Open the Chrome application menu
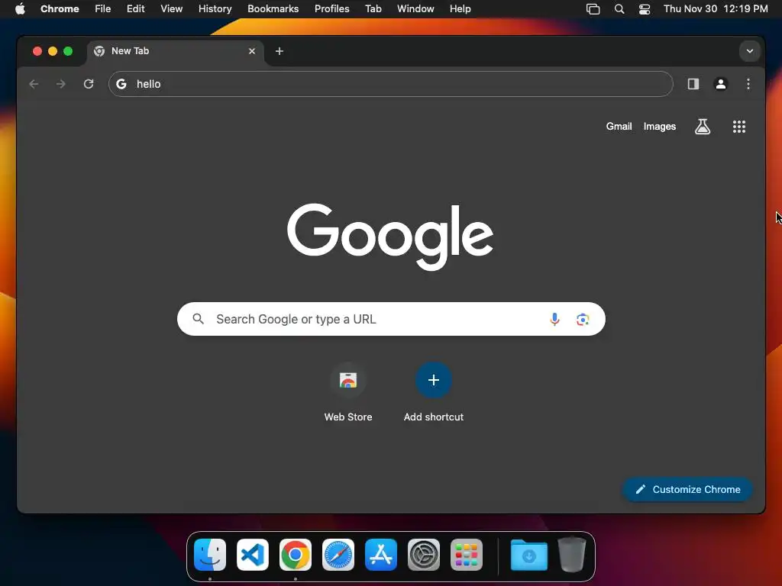The image size is (782, 586). coord(60,9)
